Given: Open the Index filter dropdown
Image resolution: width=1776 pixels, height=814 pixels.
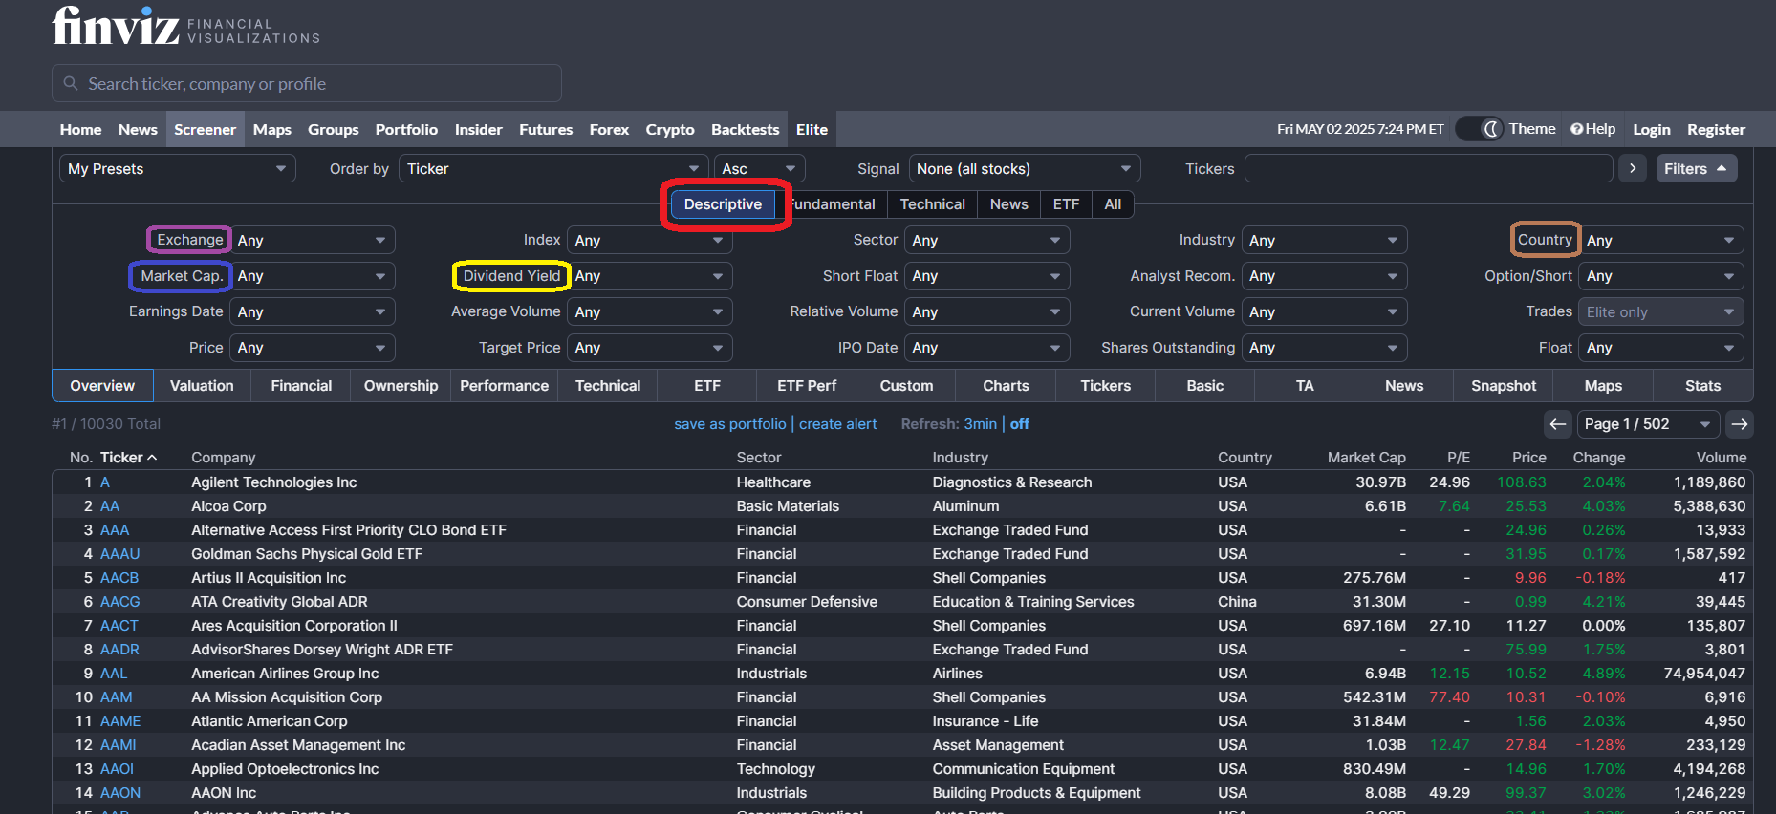Looking at the screenshot, I should [650, 240].
